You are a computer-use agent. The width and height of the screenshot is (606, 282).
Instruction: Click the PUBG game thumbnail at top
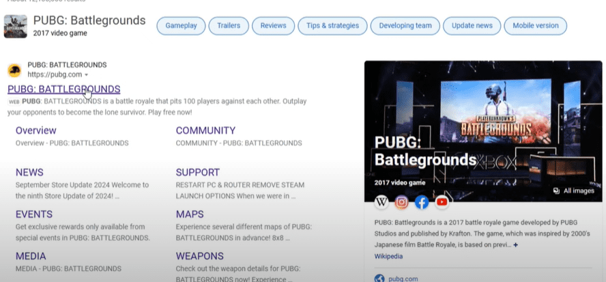coord(15,26)
